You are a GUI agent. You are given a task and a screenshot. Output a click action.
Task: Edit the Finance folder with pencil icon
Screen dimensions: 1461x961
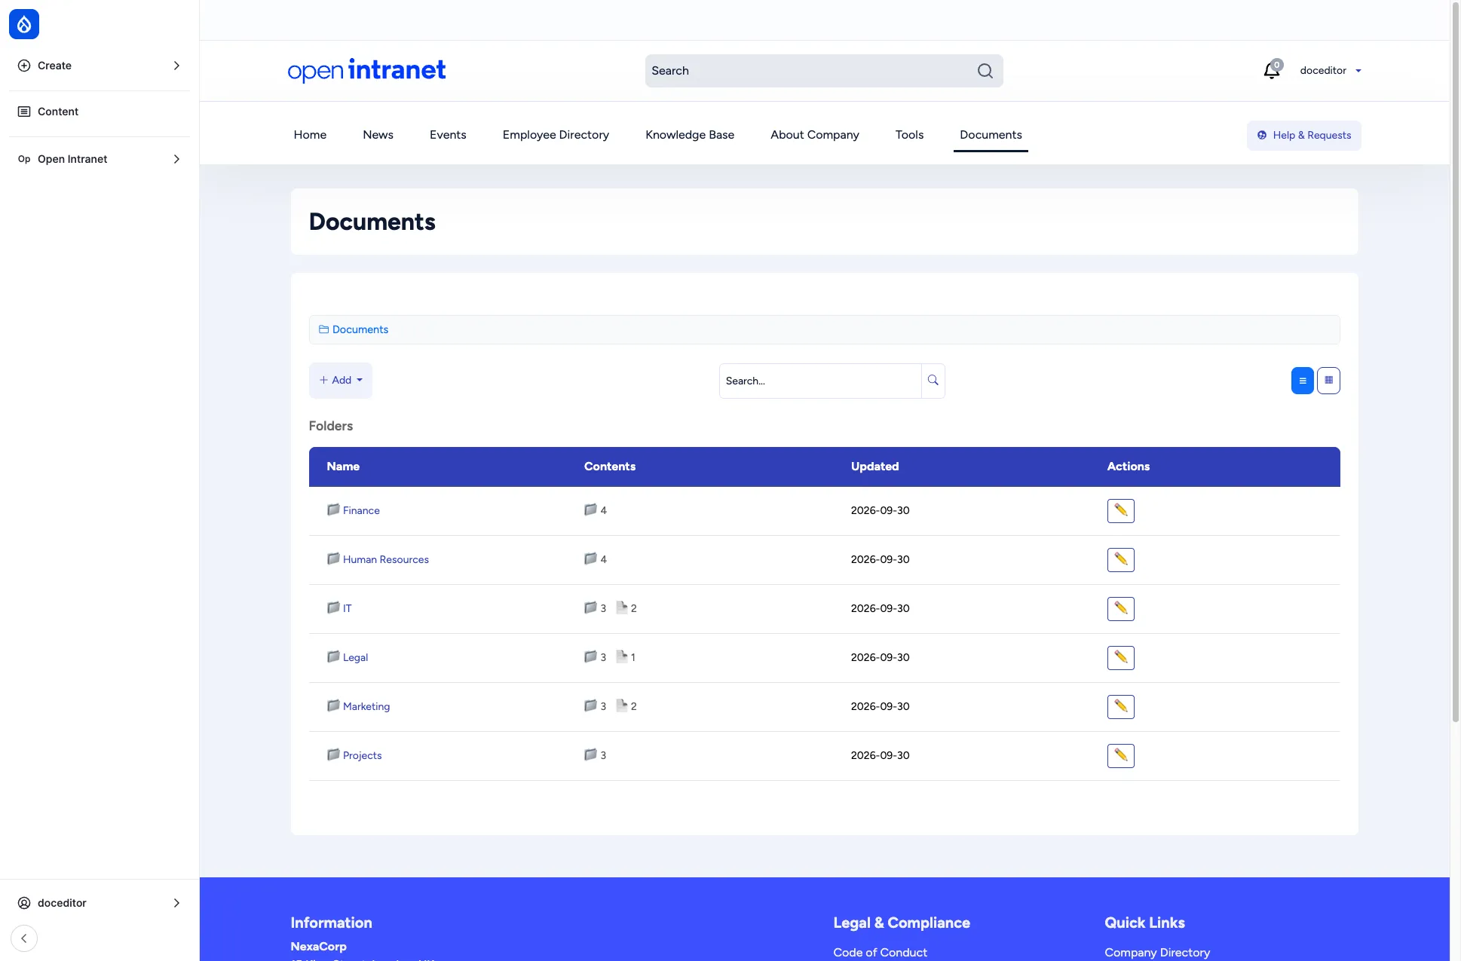(1121, 511)
